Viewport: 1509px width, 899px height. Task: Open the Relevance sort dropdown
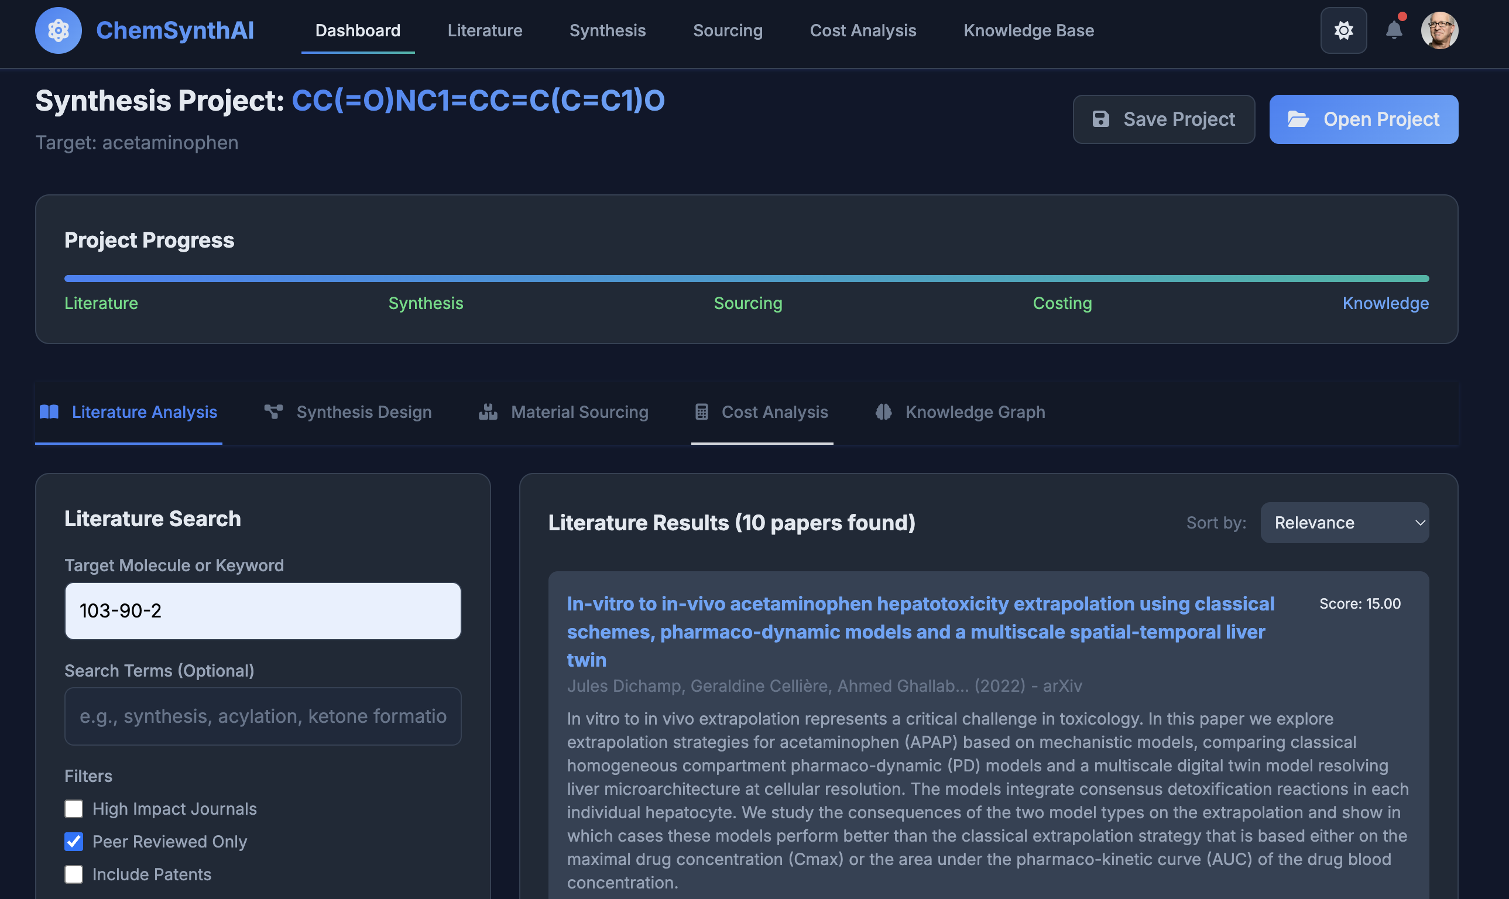tap(1345, 522)
